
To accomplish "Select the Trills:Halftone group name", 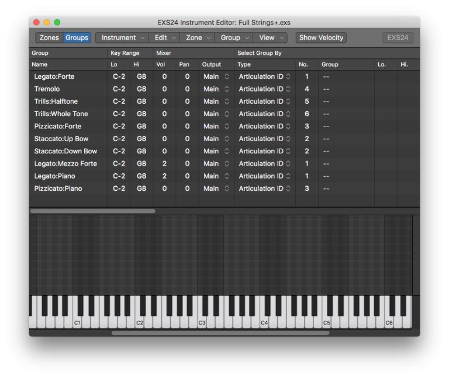I will 56,101.
